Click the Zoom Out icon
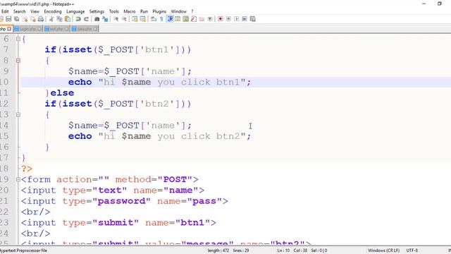This screenshot has width=451, height=254. click(x=124, y=19)
